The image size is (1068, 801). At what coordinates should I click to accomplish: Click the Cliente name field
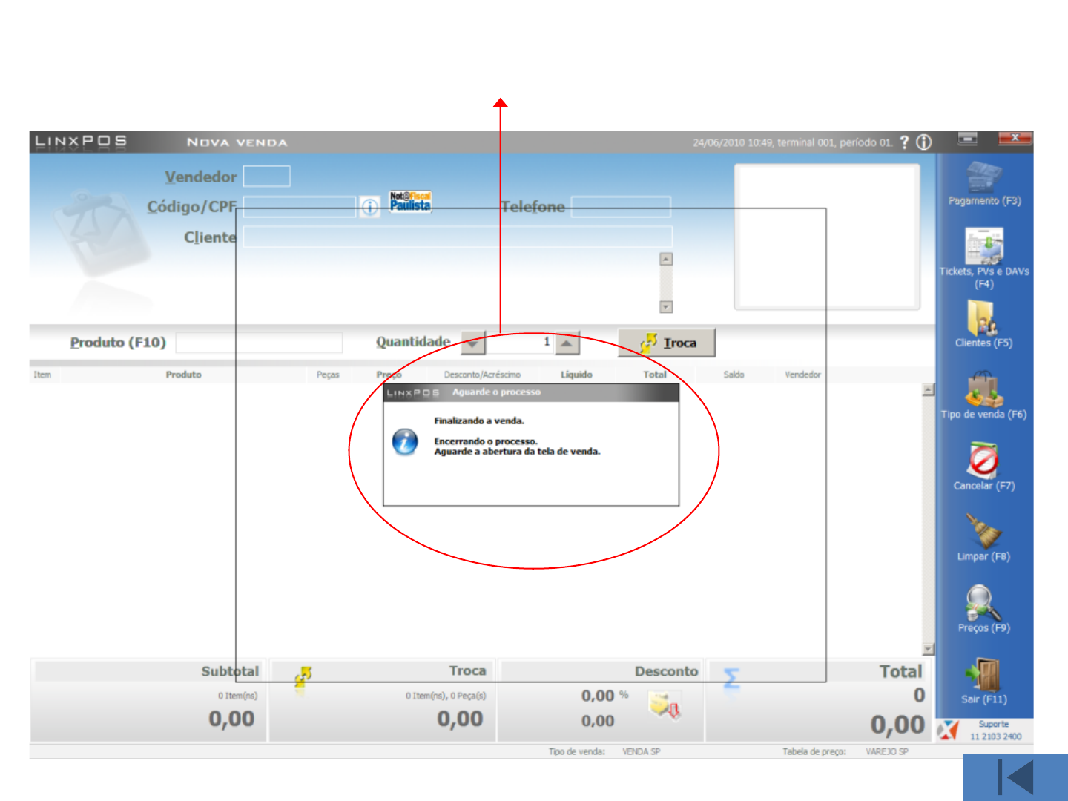pyautogui.click(x=458, y=237)
